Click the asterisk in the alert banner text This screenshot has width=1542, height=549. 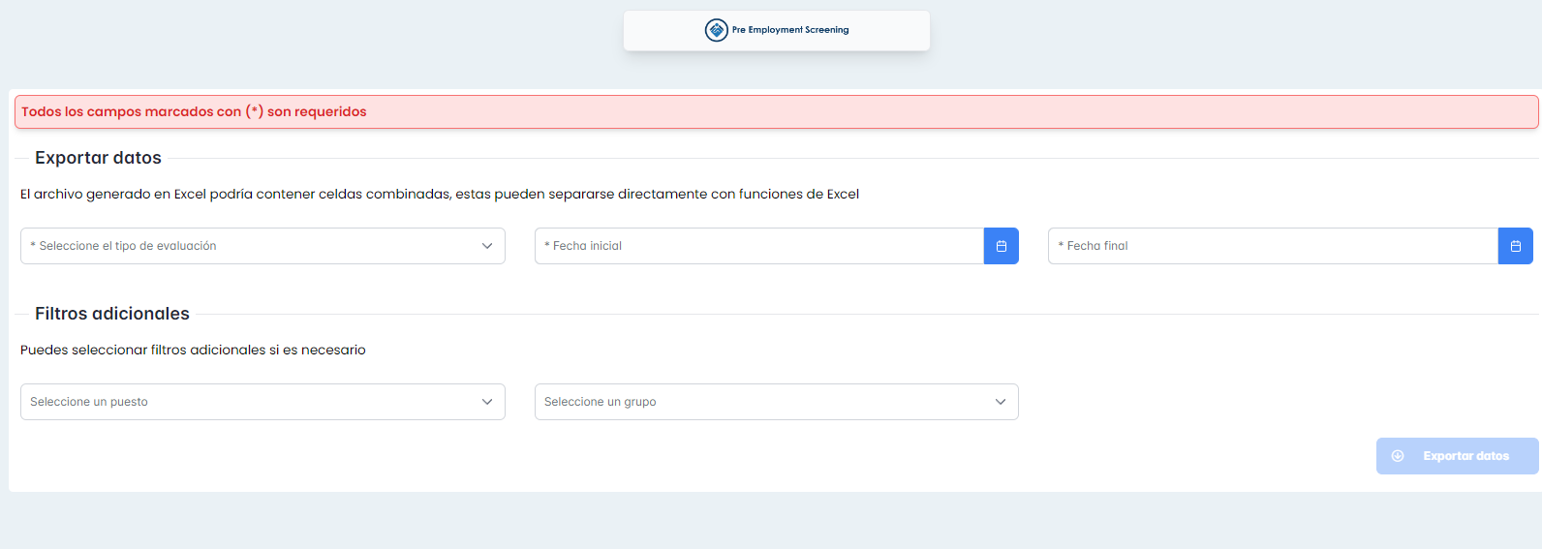(x=255, y=110)
